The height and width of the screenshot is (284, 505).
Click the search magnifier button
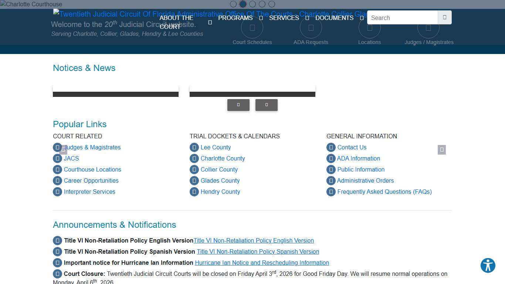[x=444, y=17]
